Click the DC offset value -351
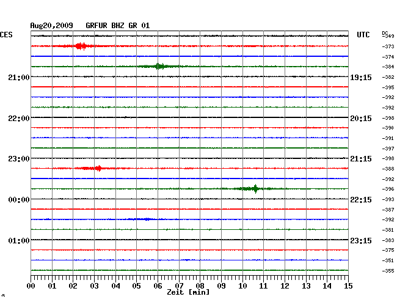397x302 pixels. (x=388, y=260)
